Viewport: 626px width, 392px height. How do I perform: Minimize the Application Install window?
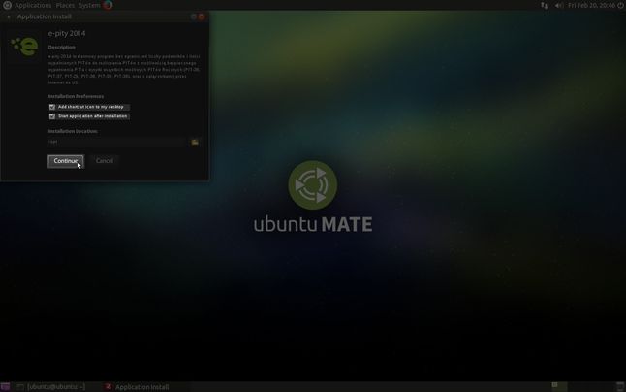click(x=194, y=16)
